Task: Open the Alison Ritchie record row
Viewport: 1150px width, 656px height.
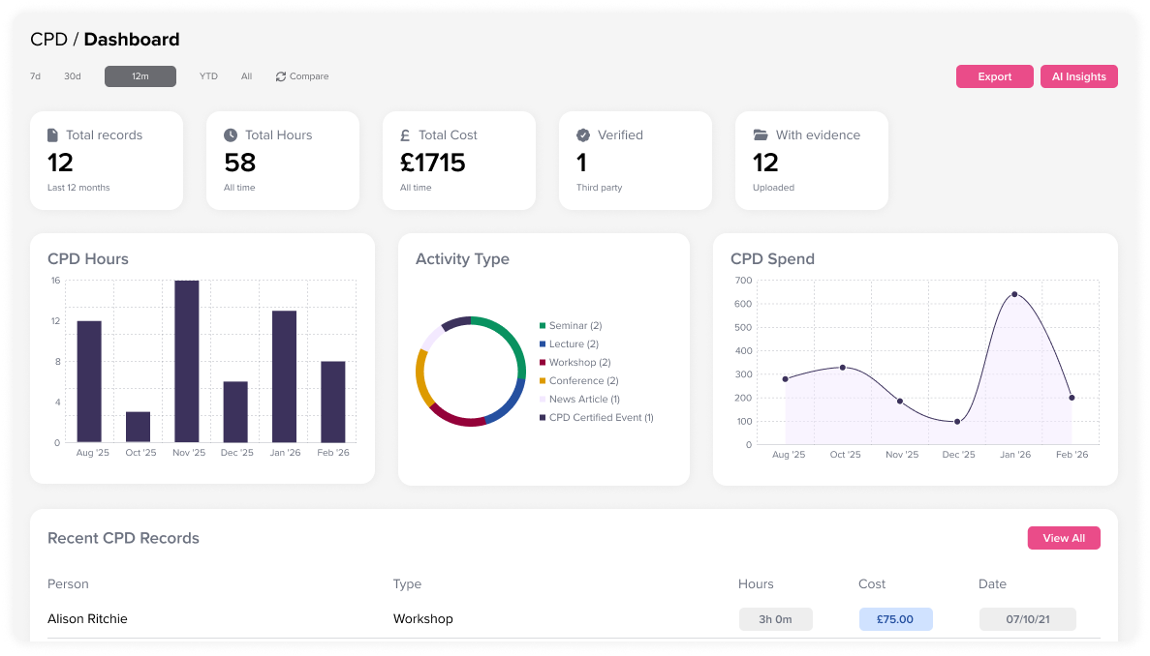Action: coord(88,619)
